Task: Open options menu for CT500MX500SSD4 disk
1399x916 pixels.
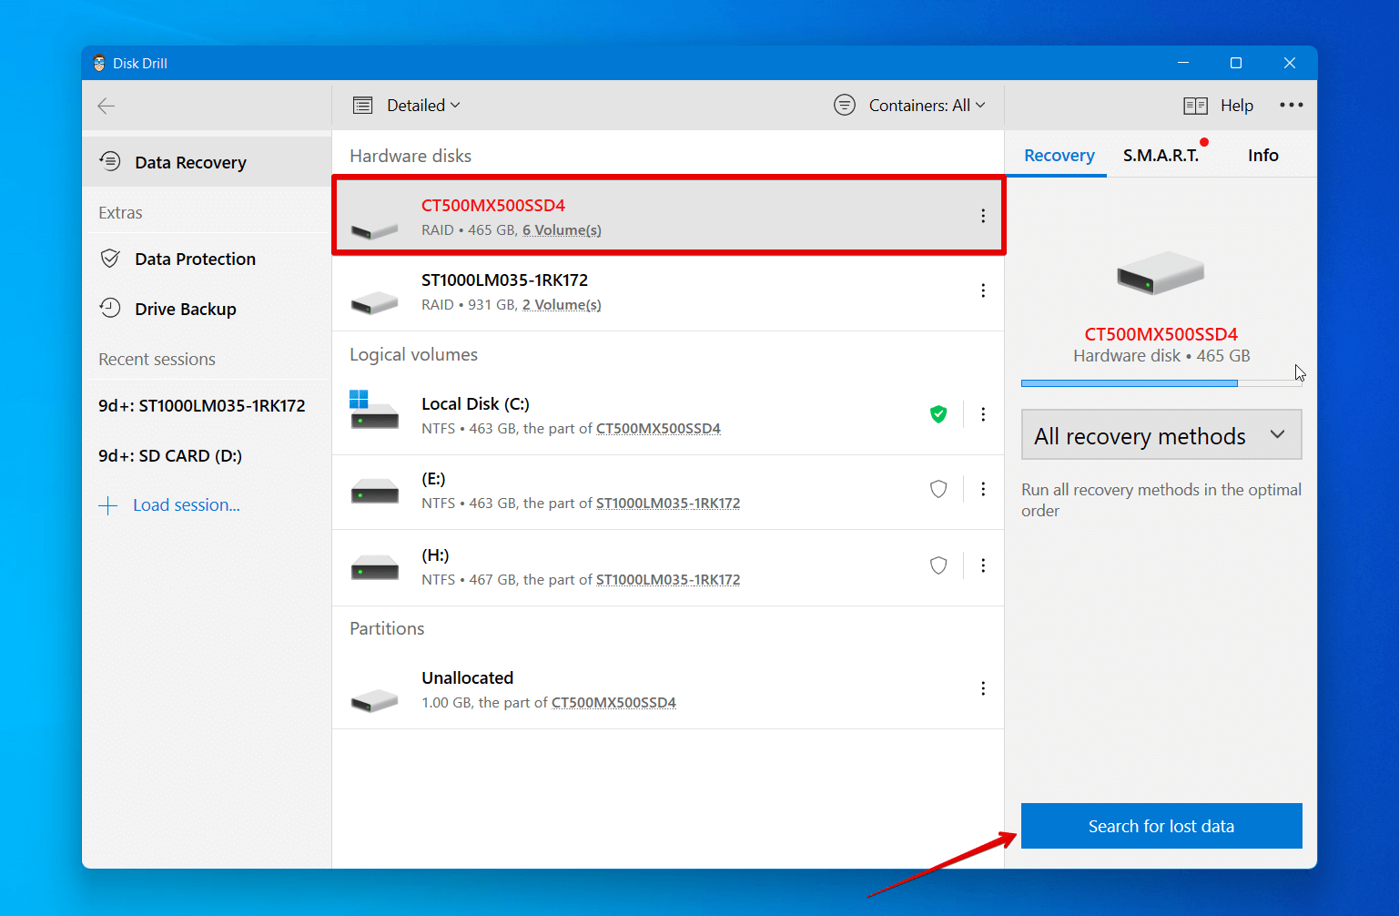Action: point(983,216)
